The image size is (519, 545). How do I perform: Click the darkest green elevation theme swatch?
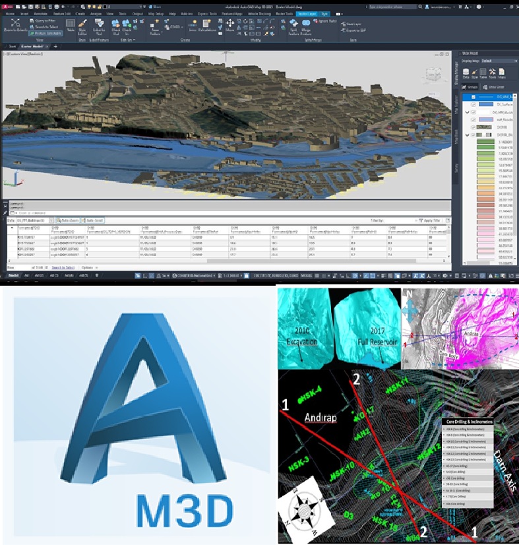[x=485, y=142]
